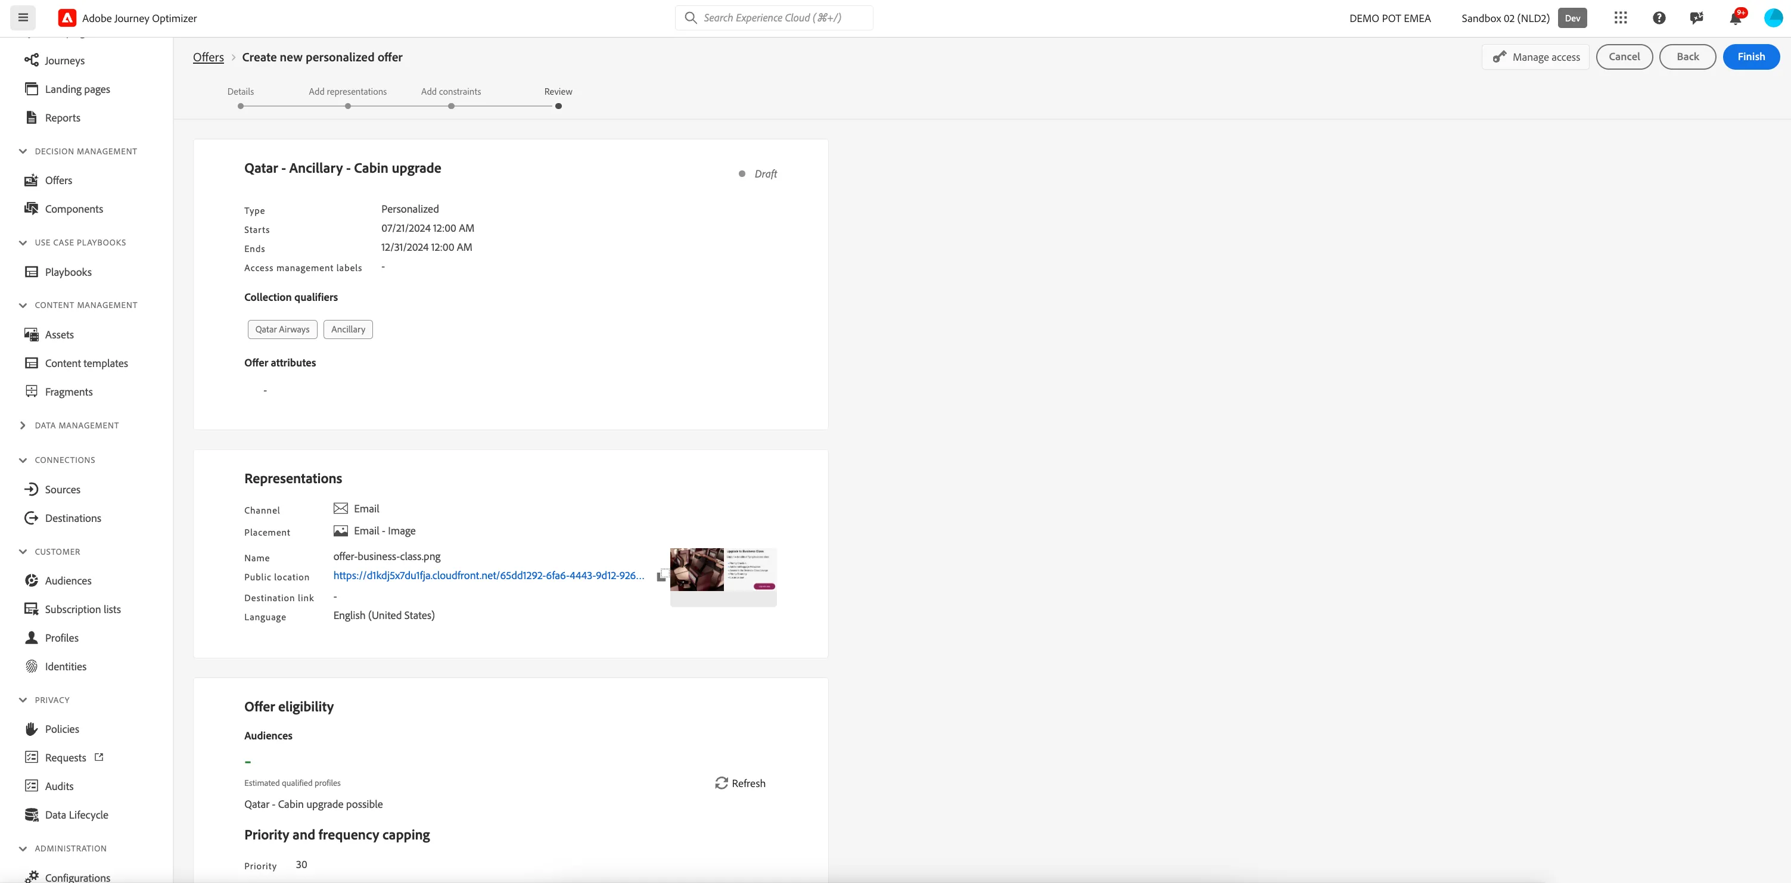Click the Identities fingerprint icon

(32, 666)
